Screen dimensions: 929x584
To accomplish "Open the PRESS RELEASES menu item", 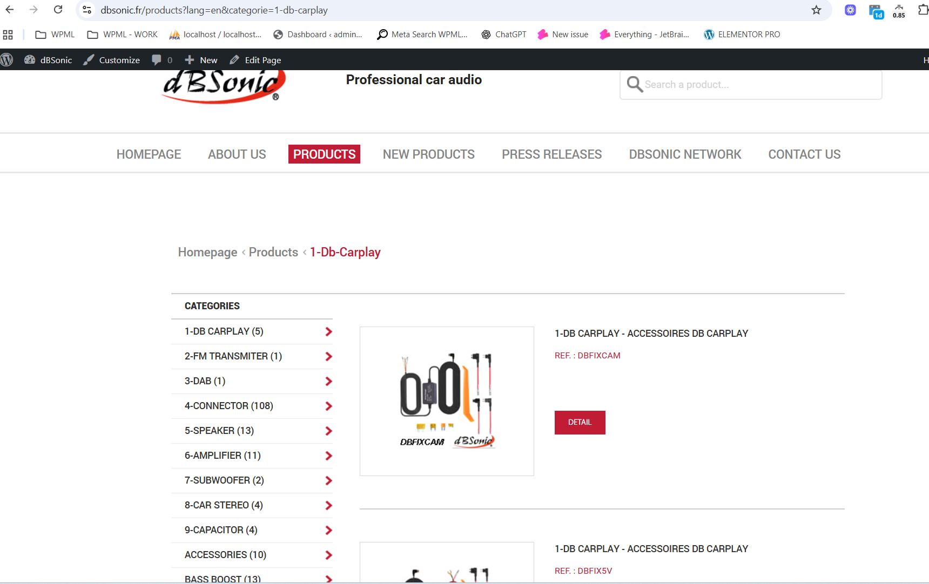I will pos(552,154).
